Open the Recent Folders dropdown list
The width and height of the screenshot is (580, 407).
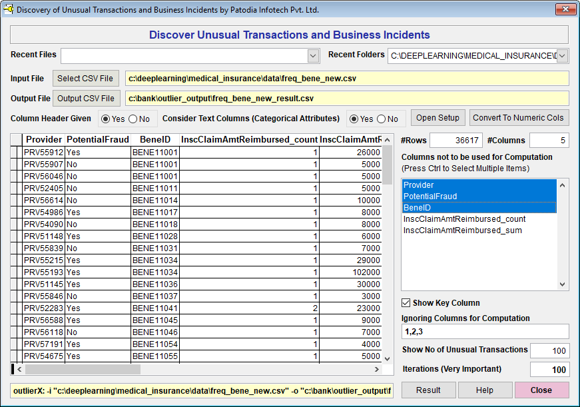point(562,56)
